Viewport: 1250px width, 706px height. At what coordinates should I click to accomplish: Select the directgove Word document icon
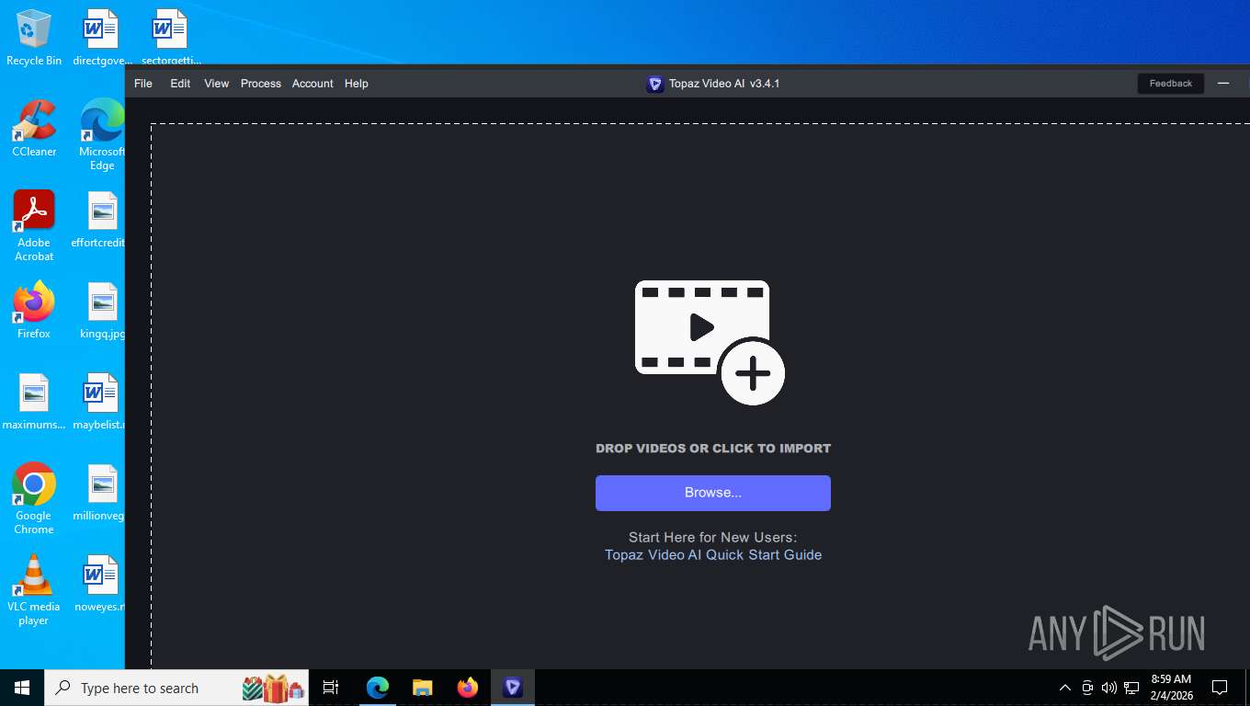pyautogui.click(x=102, y=38)
